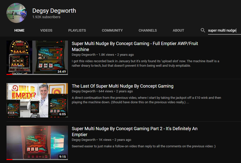Select the COMMUNITY tab
241x163 pixels.
point(112,30)
